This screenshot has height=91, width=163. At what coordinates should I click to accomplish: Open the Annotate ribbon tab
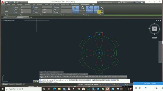(x=20, y=5)
